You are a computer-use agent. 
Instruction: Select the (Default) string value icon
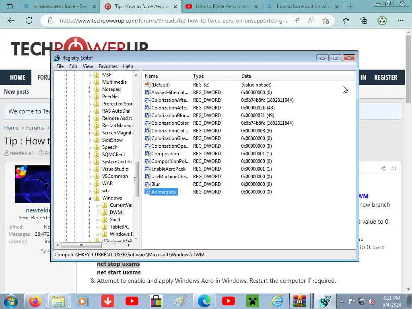click(147, 84)
